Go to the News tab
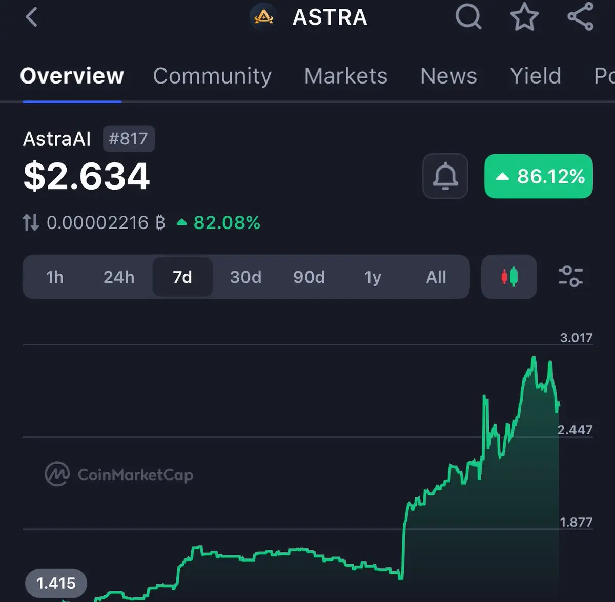This screenshot has height=602, width=615. tap(448, 76)
